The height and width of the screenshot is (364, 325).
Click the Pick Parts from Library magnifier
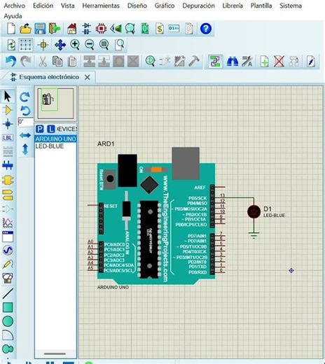coord(151,61)
